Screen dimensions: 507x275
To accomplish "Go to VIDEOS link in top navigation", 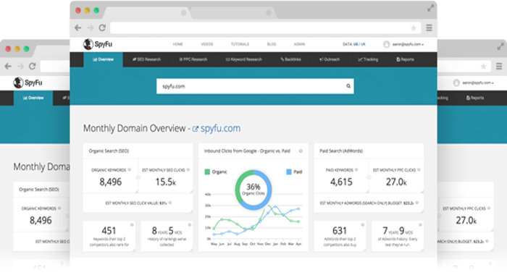I will (207, 44).
